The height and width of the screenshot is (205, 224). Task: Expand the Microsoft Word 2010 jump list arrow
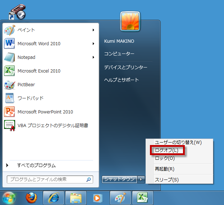(x=93, y=43)
